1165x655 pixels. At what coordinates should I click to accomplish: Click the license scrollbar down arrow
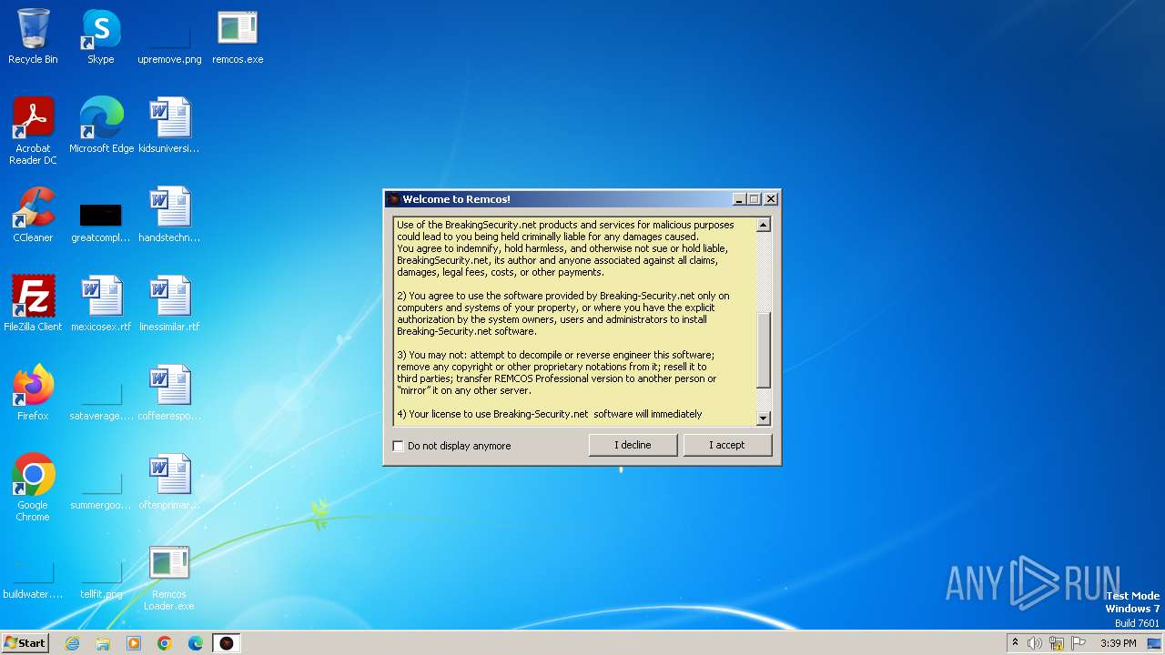764,418
